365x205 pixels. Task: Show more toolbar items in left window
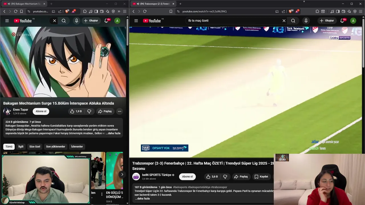(119, 11)
